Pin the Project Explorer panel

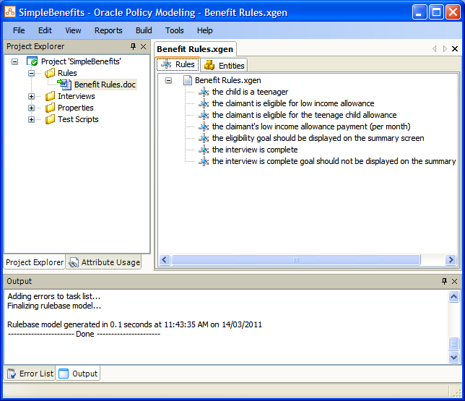(133, 46)
